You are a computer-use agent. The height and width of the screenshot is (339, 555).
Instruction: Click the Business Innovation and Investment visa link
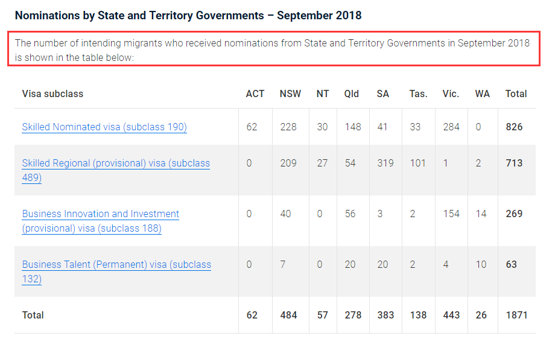pyautogui.click(x=101, y=214)
